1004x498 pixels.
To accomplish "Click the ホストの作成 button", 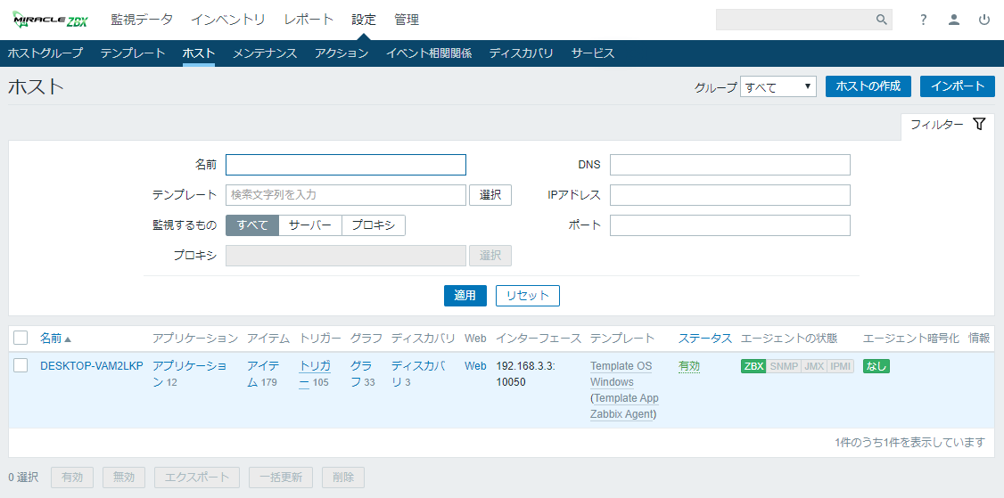I will (x=868, y=86).
